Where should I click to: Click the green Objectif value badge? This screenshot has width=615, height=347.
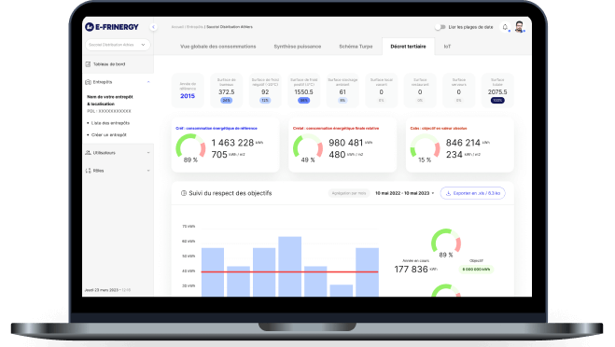click(476, 269)
